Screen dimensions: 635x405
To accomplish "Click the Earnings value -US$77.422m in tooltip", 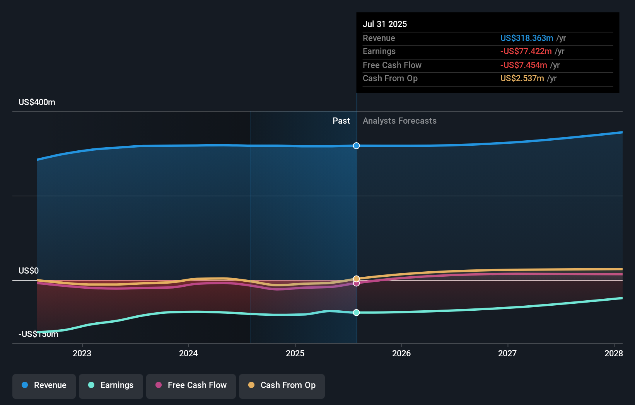I will [x=526, y=51].
